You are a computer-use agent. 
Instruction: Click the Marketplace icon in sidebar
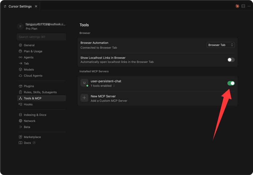(20, 137)
